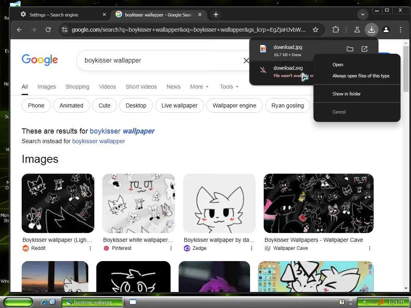411x308 pixels.
Task: Select the Videos search tab
Action: [x=107, y=87]
